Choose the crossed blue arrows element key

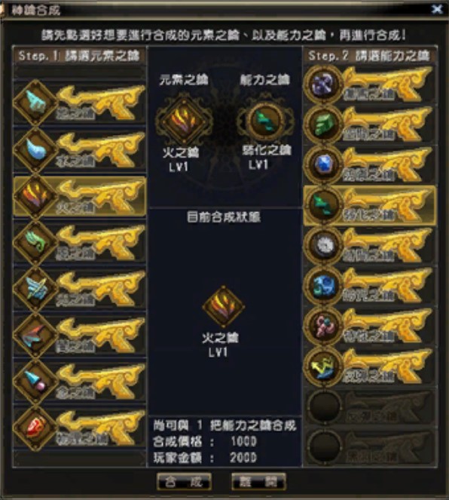[x=80, y=289]
